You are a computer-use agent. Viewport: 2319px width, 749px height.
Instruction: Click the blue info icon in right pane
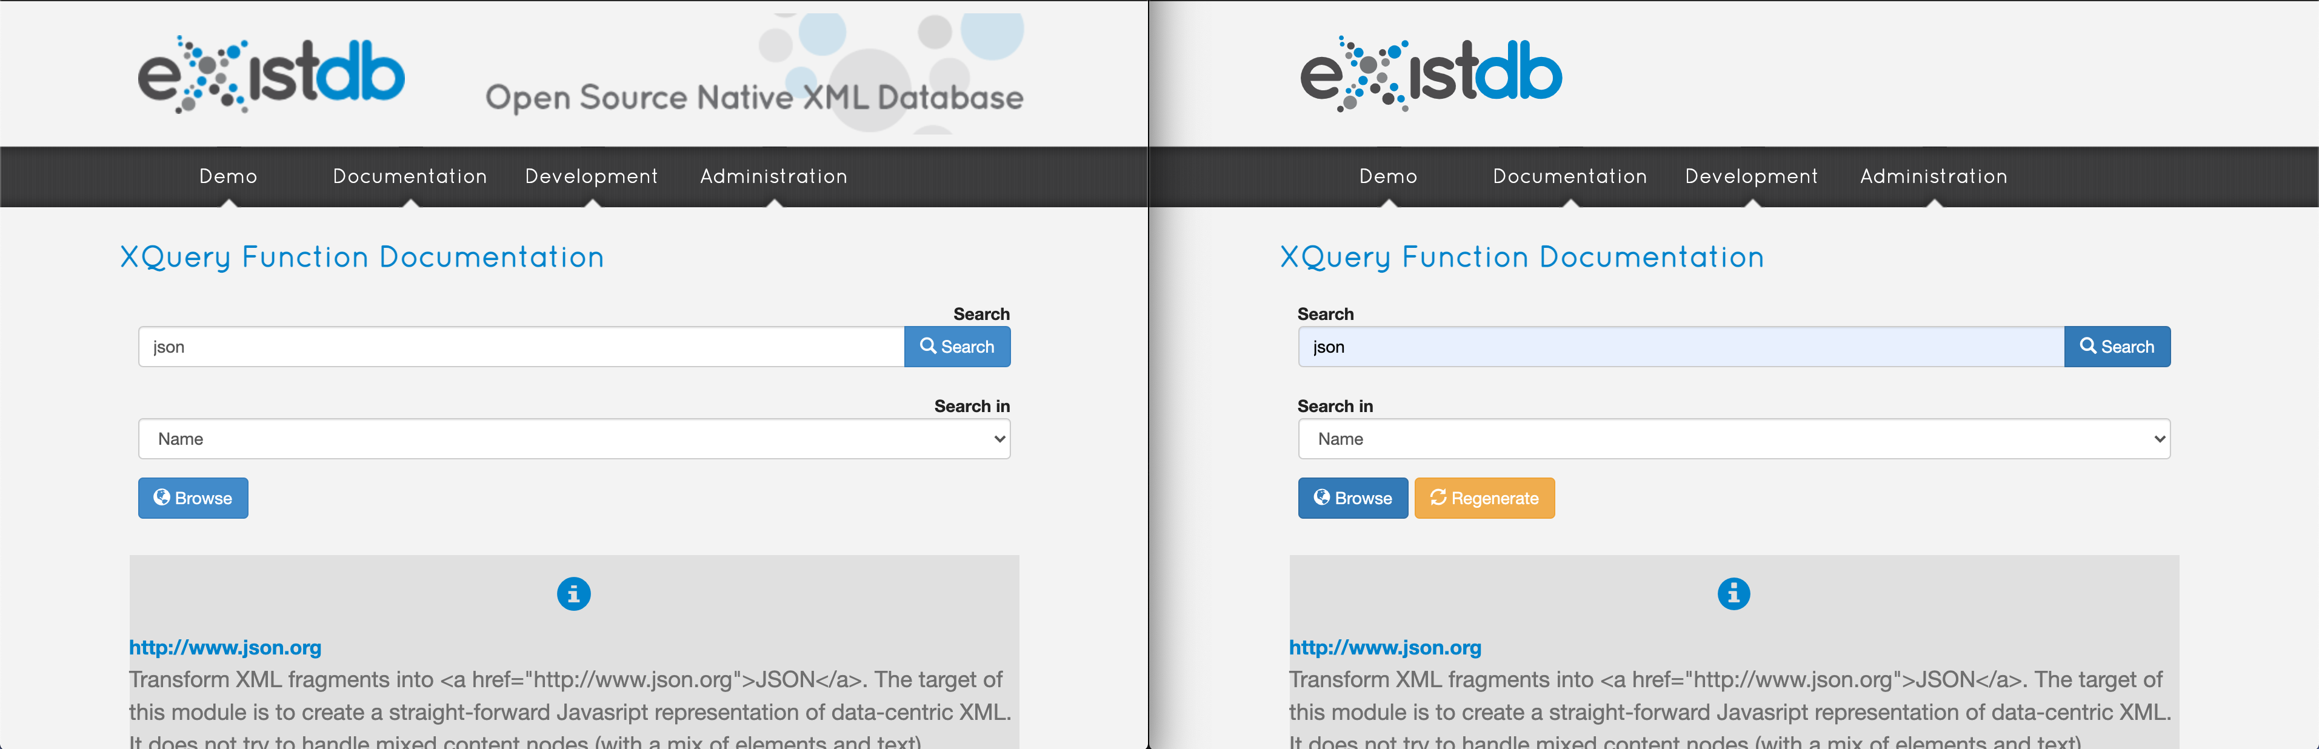(1733, 594)
